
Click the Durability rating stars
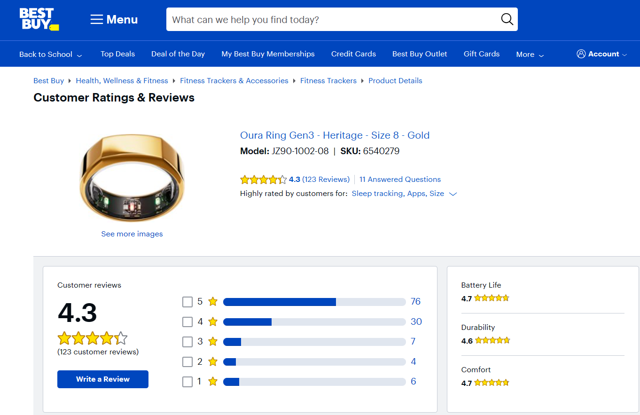point(492,340)
